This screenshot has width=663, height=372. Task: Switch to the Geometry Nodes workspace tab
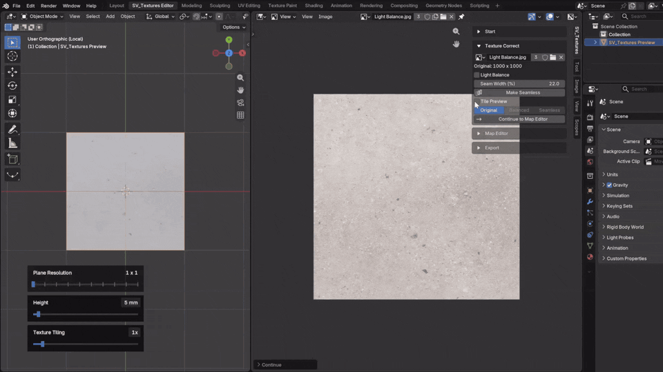pos(443,6)
